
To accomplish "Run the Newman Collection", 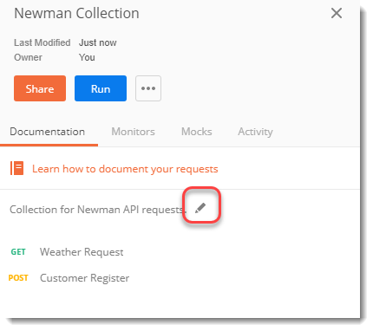I will 101,88.
